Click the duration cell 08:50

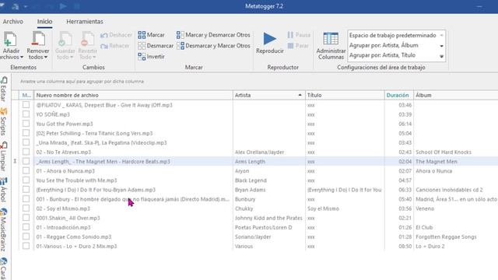coord(405,246)
